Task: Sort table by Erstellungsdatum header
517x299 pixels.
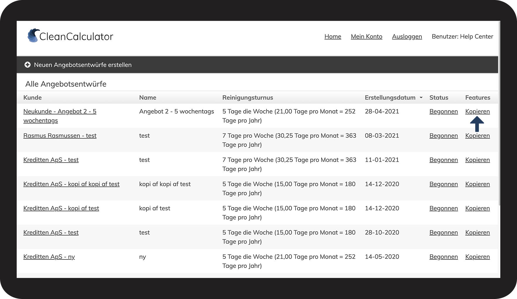Action: [390, 98]
